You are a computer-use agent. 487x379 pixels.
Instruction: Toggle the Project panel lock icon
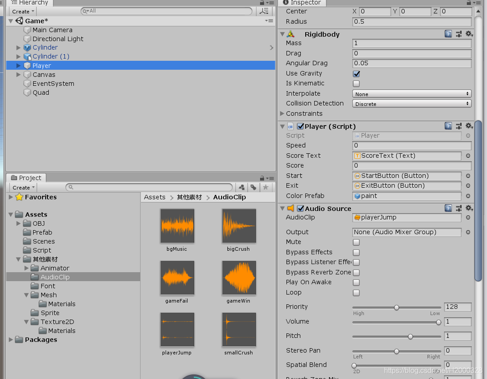point(262,178)
